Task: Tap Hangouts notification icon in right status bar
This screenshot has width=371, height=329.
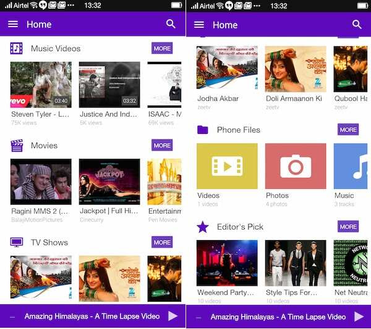Action: (229, 6)
